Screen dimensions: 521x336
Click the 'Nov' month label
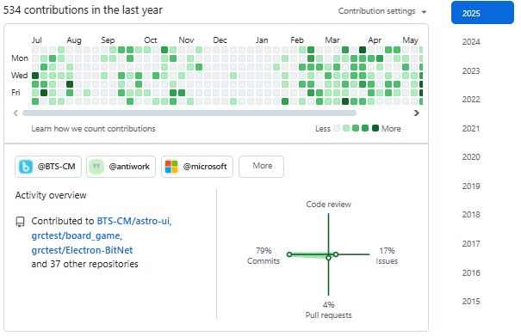(x=186, y=40)
